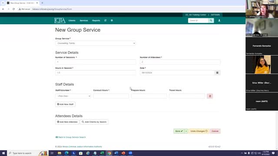The height and width of the screenshot is (156, 278).
Task: Reload the page with refresh icon
Action: [x=13, y=9]
